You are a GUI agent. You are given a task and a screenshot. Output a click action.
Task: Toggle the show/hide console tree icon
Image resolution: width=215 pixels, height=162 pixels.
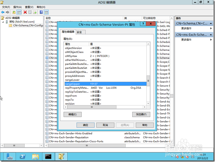19,12
